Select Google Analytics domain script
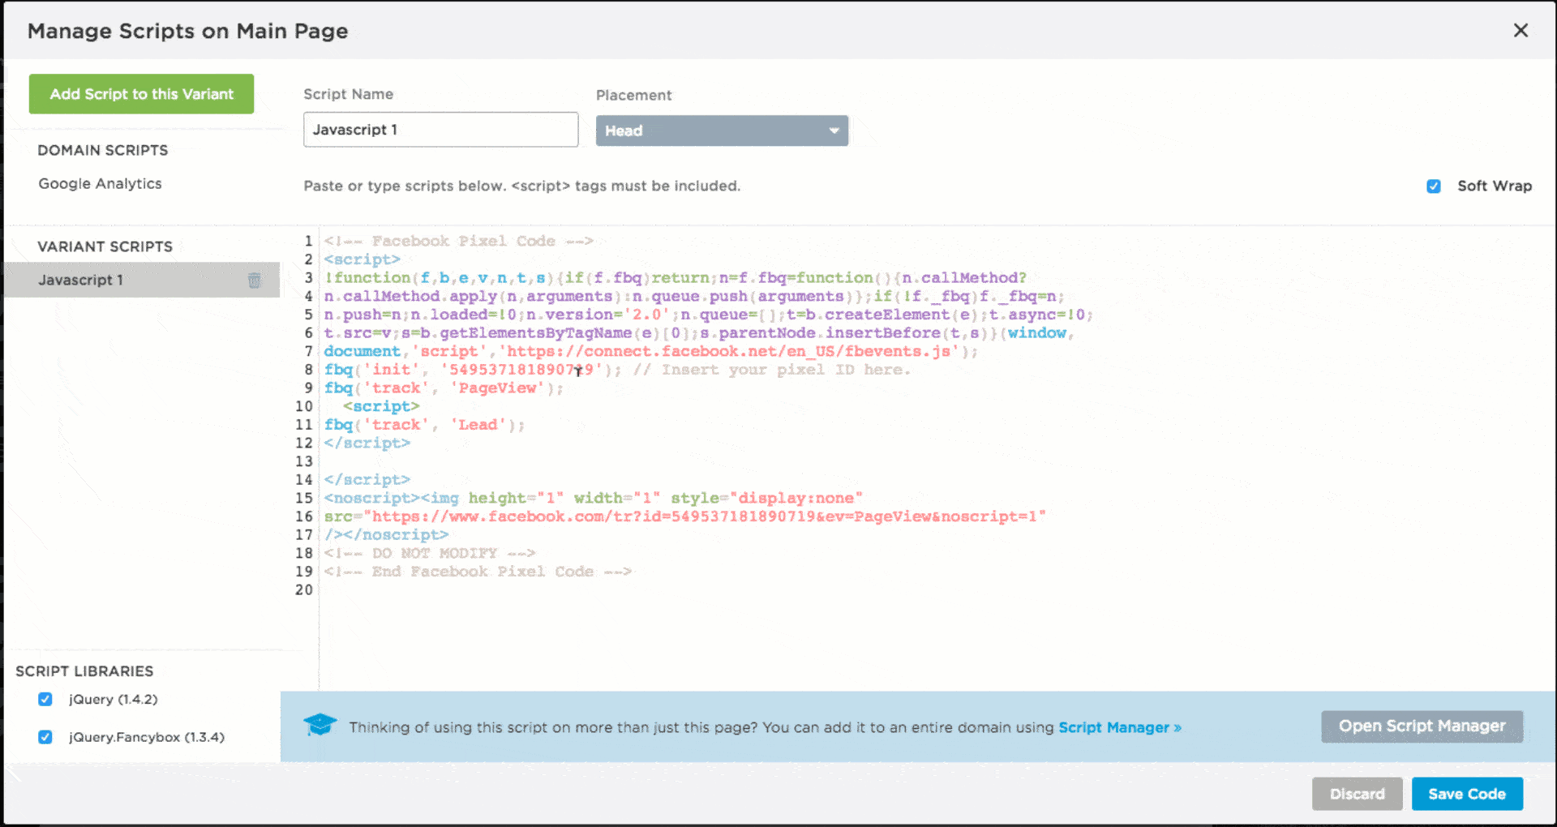Viewport: 1557px width, 827px height. click(100, 184)
